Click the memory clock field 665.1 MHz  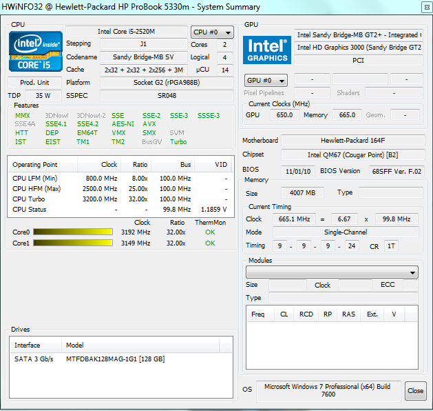(x=294, y=219)
